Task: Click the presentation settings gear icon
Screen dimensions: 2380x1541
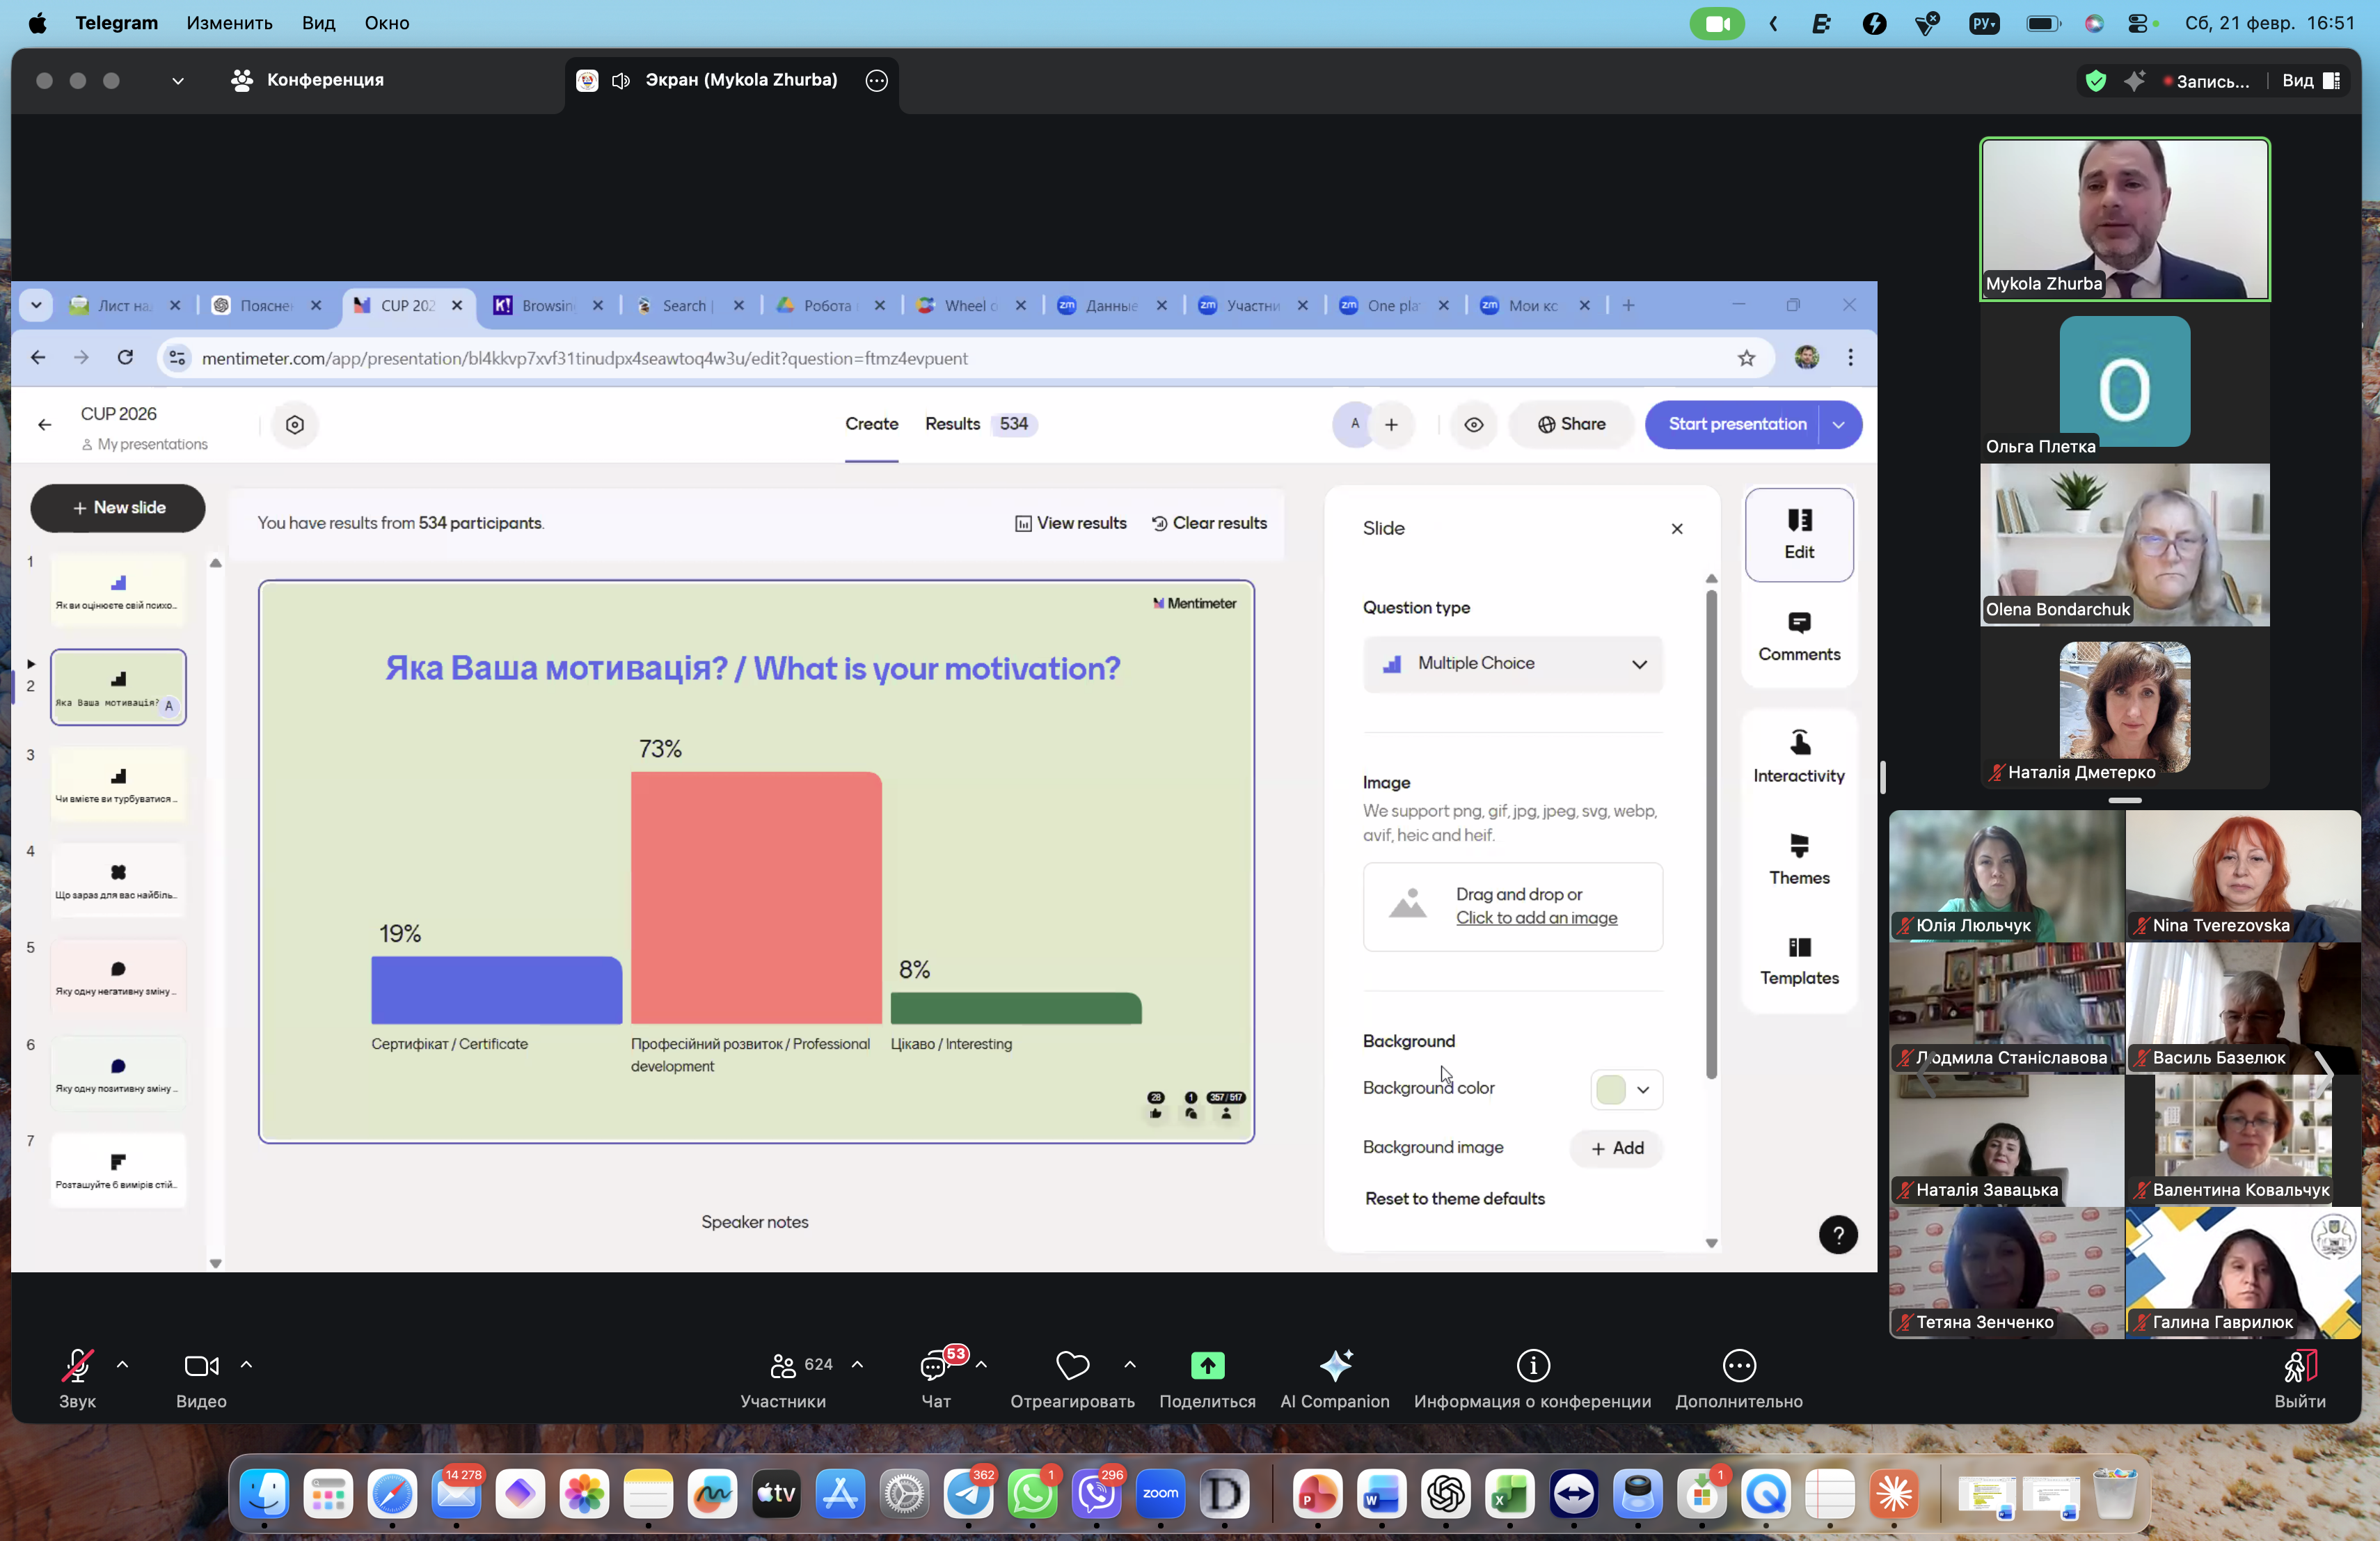Action: (295, 424)
